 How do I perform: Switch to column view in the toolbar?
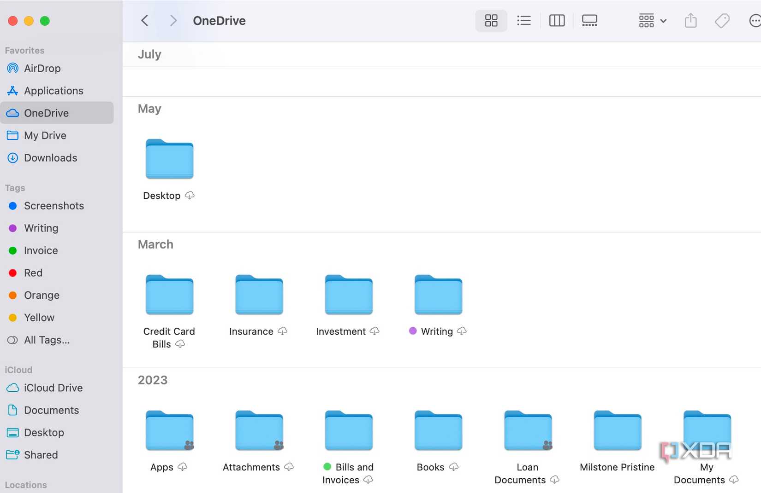tap(556, 20)
